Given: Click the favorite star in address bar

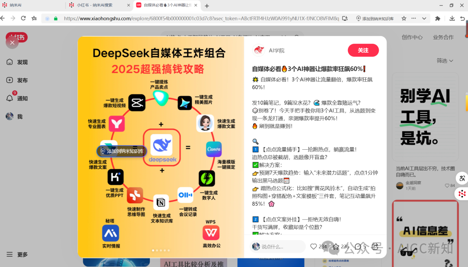Looking at the screenshot, I should (x=404, y=19).
